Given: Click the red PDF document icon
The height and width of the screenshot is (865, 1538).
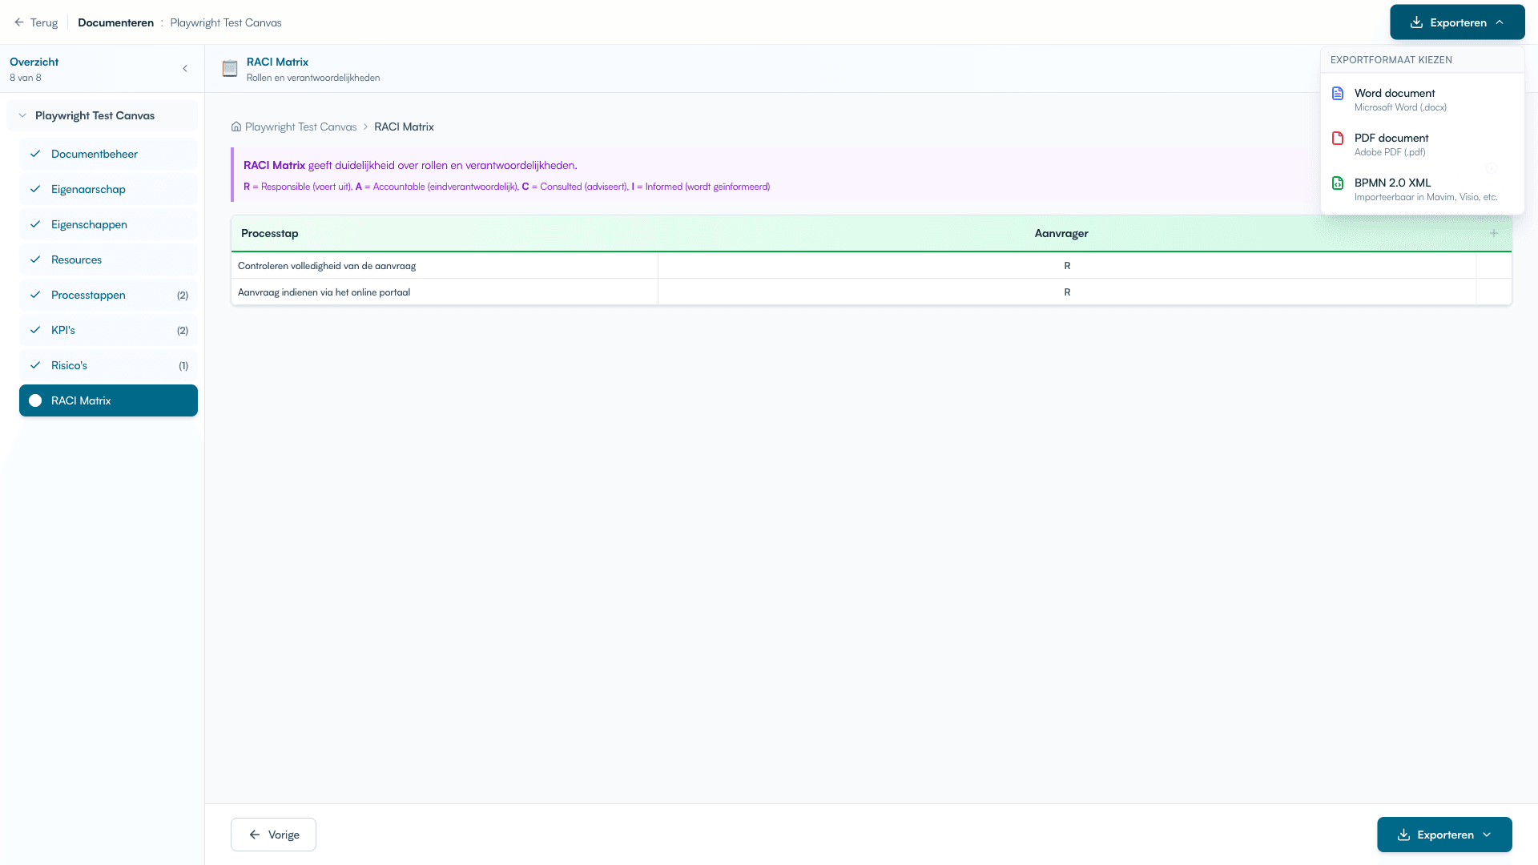Looking at the screenshot, I should click(1337, 139).
